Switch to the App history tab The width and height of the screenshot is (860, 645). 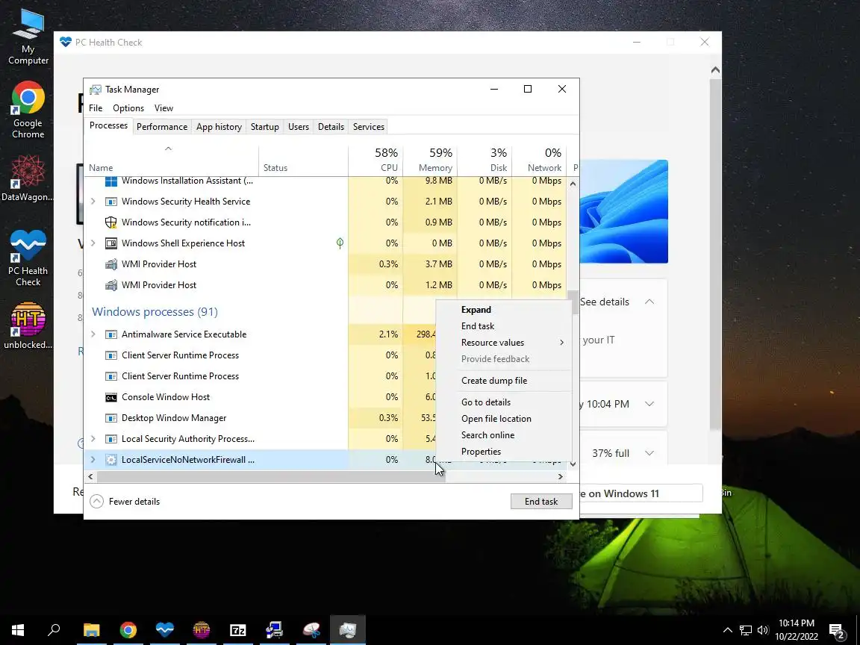click(219, 127)
